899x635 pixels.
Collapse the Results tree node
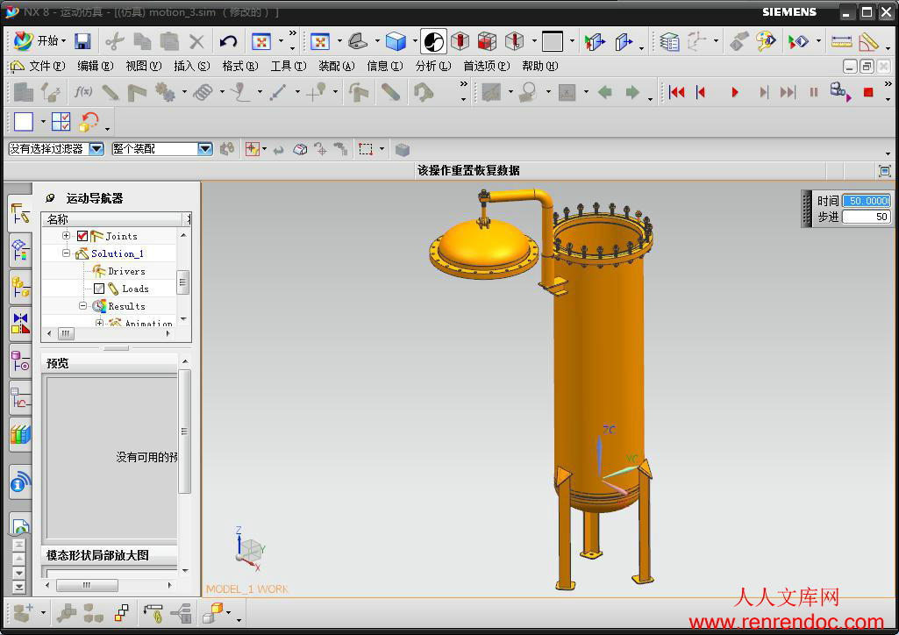pyautogui.click(x=82, y=306)
